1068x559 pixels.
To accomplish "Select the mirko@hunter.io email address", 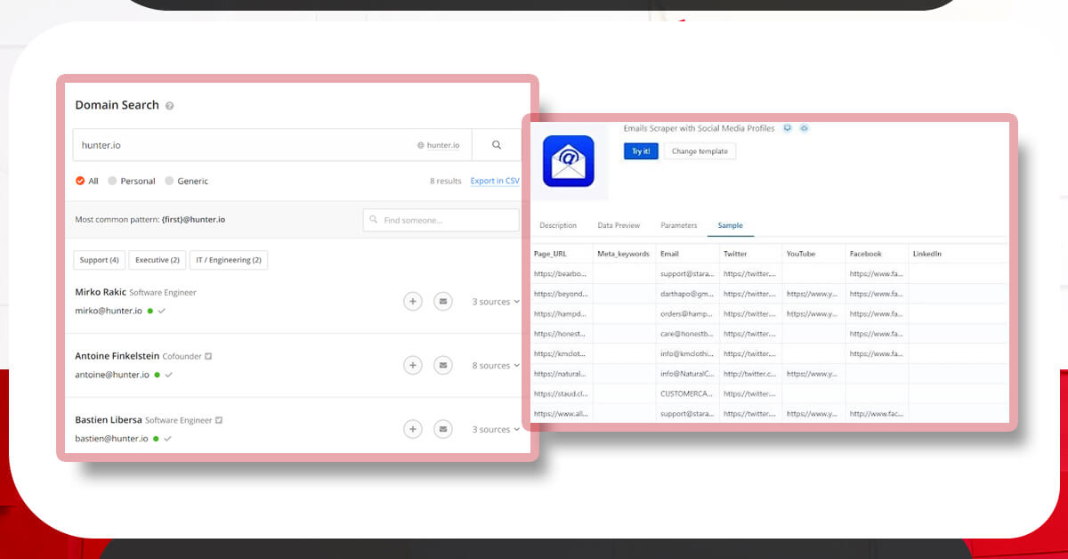I will 109,311.
